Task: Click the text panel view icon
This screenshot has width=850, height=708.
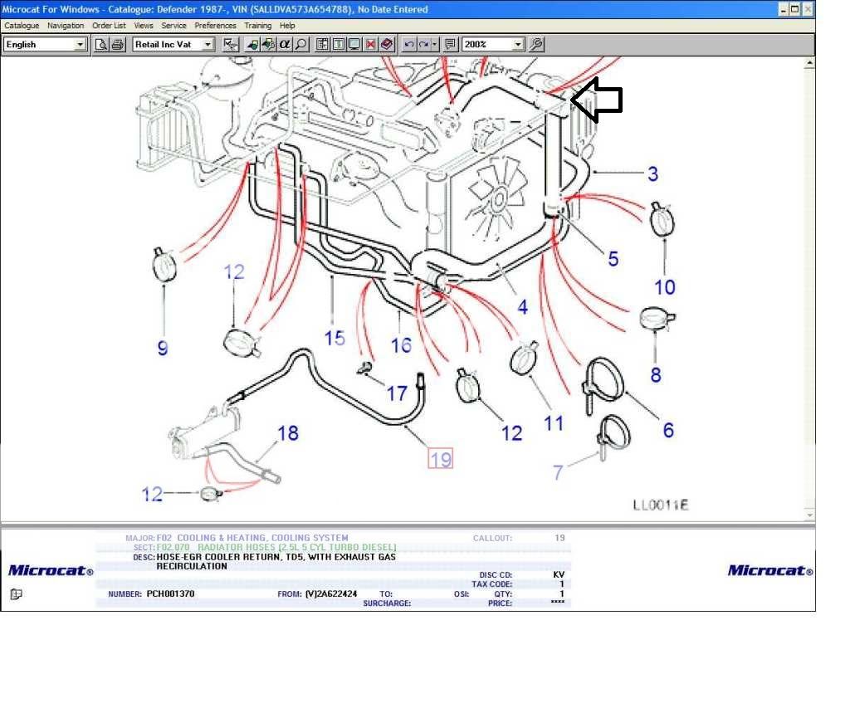Action: click(339, 45)
